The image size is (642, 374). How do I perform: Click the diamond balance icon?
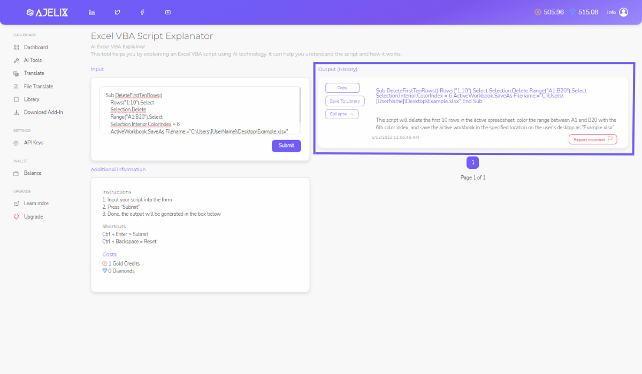pos(572,12)
